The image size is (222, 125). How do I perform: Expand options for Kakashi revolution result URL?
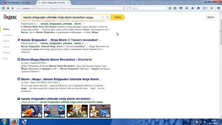tap(87, 43)
